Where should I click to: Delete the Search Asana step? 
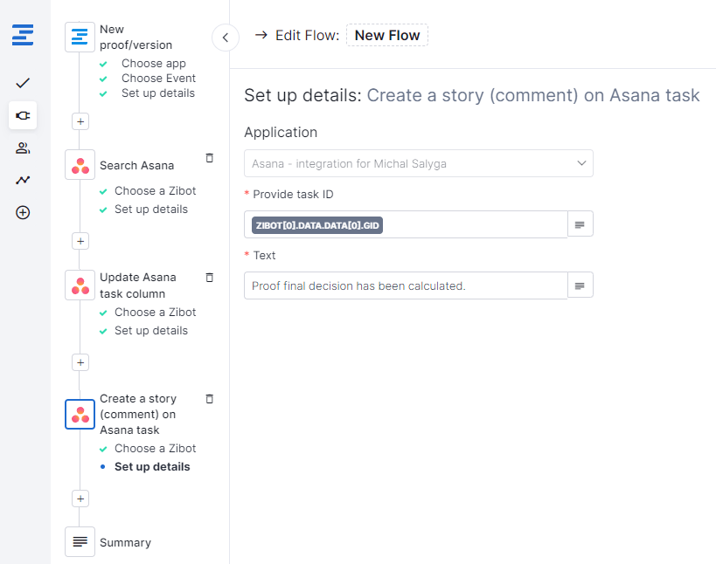209,158
